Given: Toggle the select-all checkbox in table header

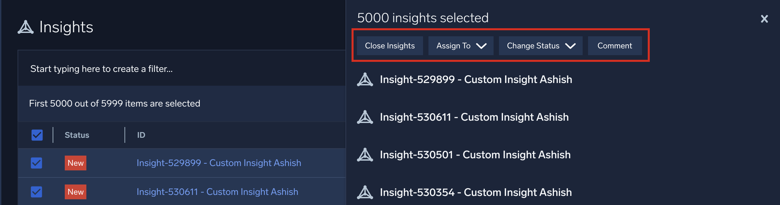Looking at the screenshot, I should click(x=37, y=135).
